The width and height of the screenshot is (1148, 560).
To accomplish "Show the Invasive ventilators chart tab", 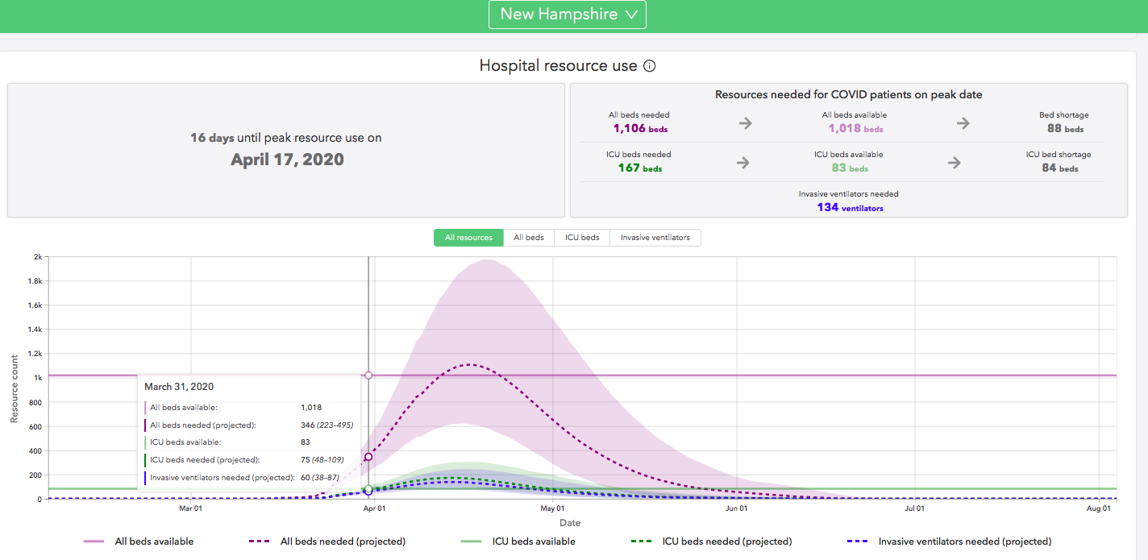I will 655,238.
